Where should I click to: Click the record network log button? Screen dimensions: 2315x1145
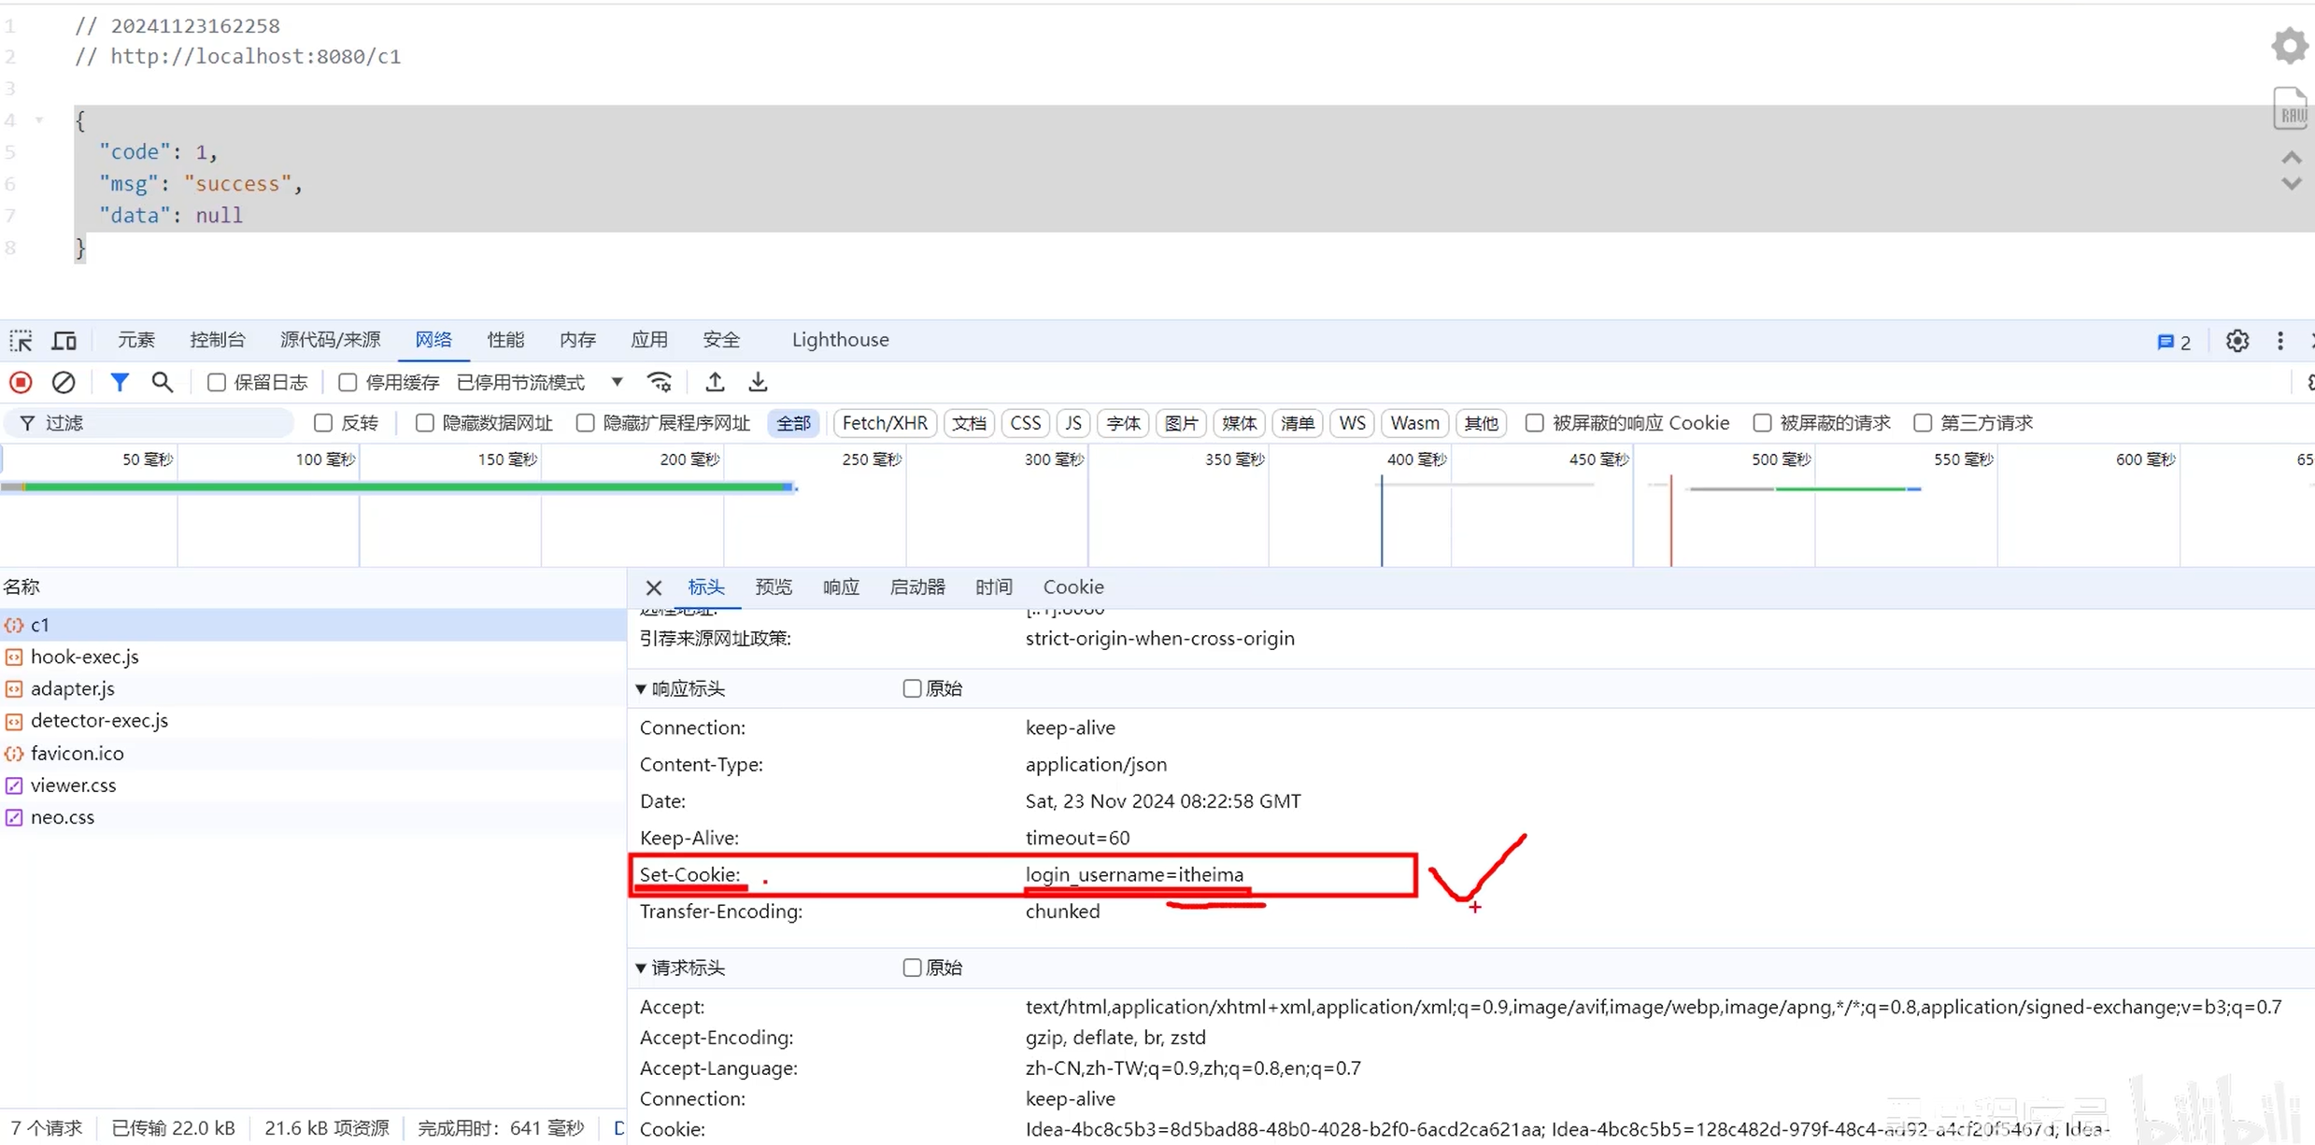tap(21, 382)
